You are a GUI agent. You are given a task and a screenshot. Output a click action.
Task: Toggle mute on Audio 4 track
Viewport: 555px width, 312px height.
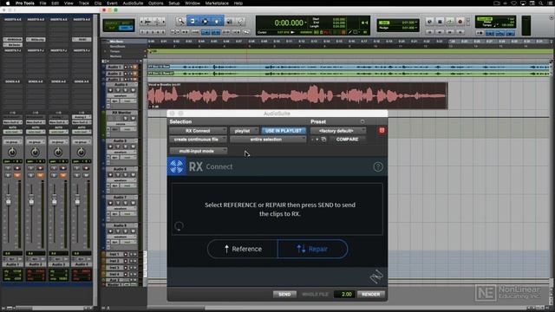point(132,90)
